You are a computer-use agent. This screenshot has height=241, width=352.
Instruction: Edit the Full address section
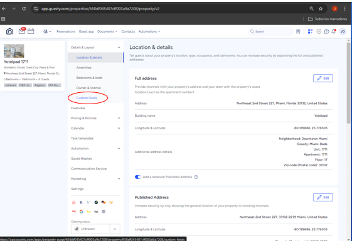pos(323,78)
